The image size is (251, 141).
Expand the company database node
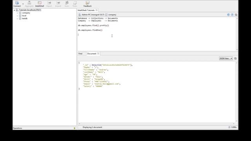pyautogui.click(x=17, y=13)
